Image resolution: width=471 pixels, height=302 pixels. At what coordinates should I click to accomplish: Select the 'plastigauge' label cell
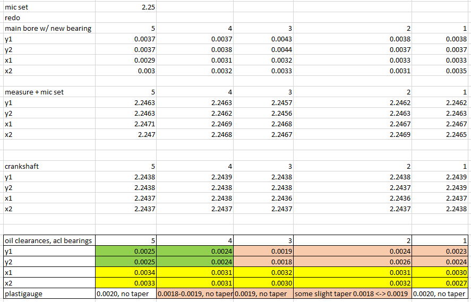(49, 294)
